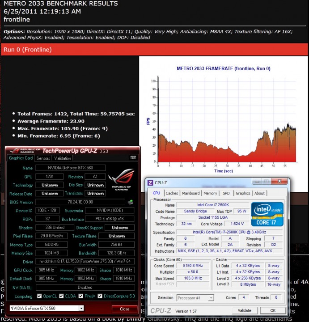Viewport: 309px width, 322px height.
Task: Select the Graphics Card tab in GPU-Z
Action: tap(21, 158)
